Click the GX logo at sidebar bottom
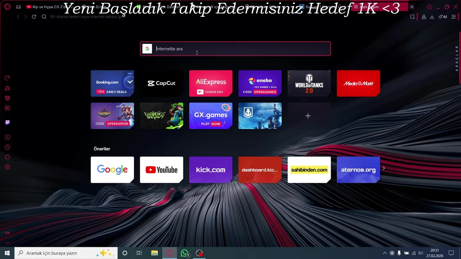The width and height of the screenshot is (461, 259). (x=7, y=233)
